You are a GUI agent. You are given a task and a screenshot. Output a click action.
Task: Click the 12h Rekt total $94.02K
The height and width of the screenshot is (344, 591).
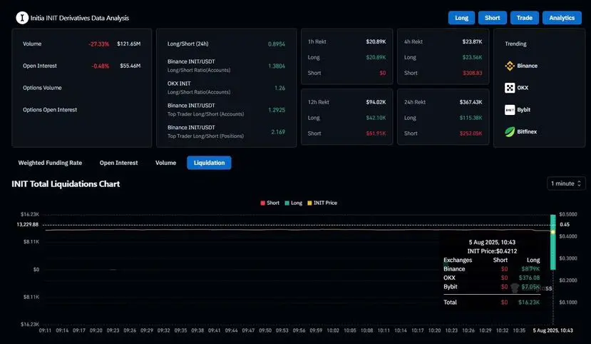pos(376,102)
